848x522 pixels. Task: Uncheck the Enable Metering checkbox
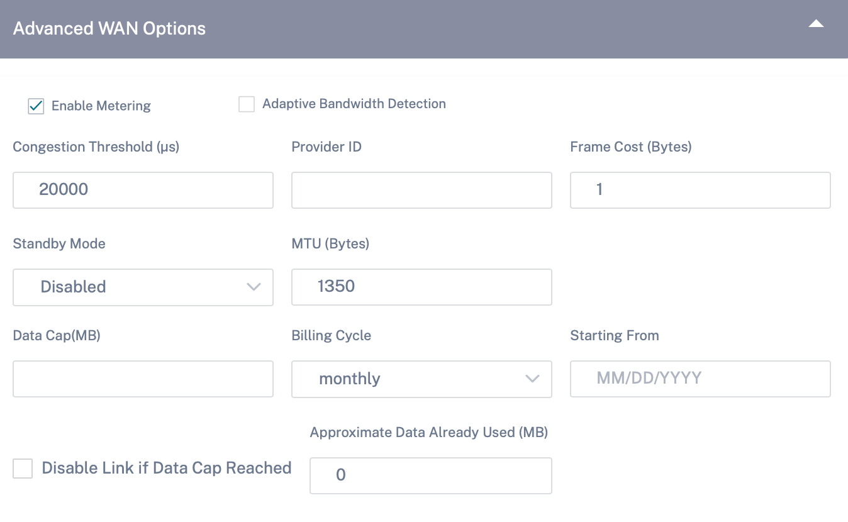pyautogui.click(x=36, y=106)
